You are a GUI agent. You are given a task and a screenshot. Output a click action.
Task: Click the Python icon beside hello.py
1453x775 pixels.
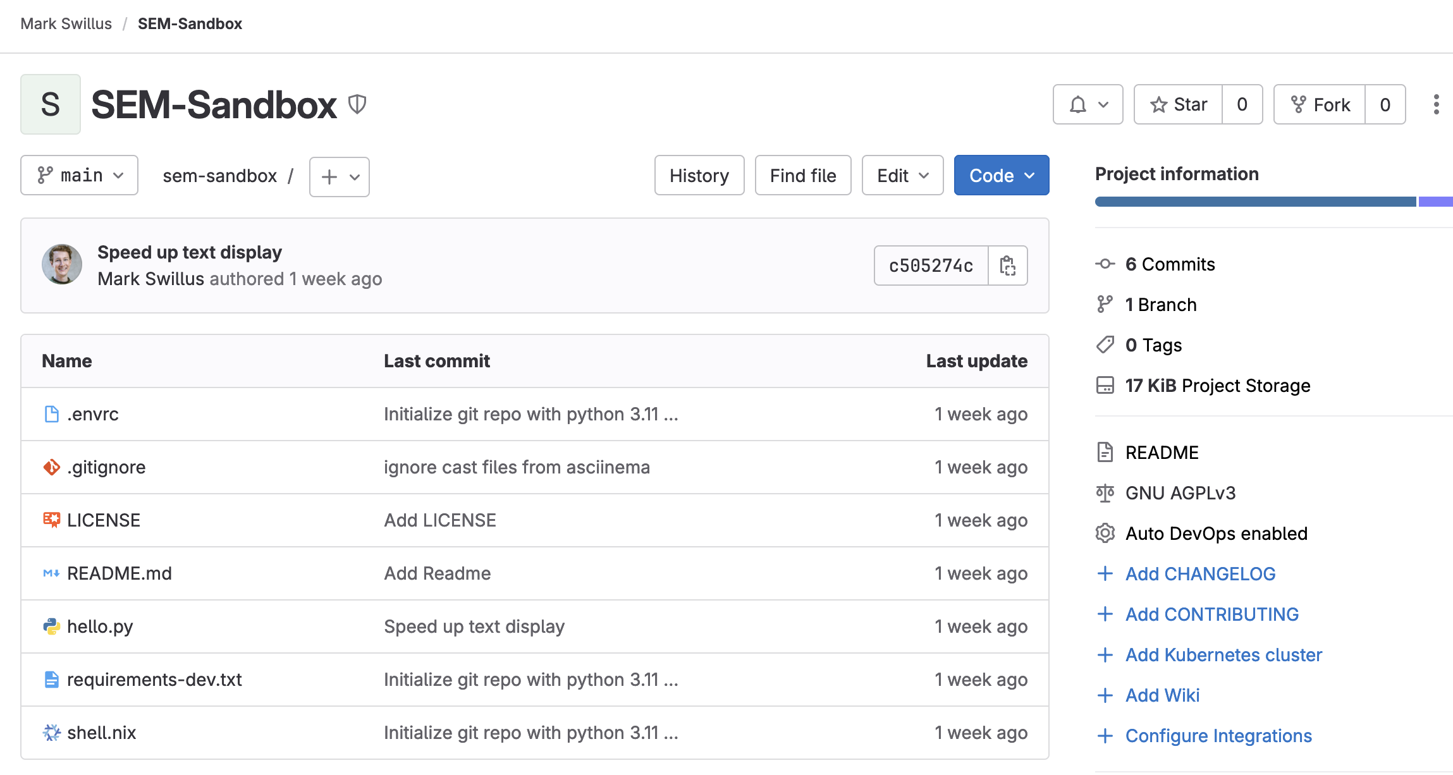coord(51,626)
